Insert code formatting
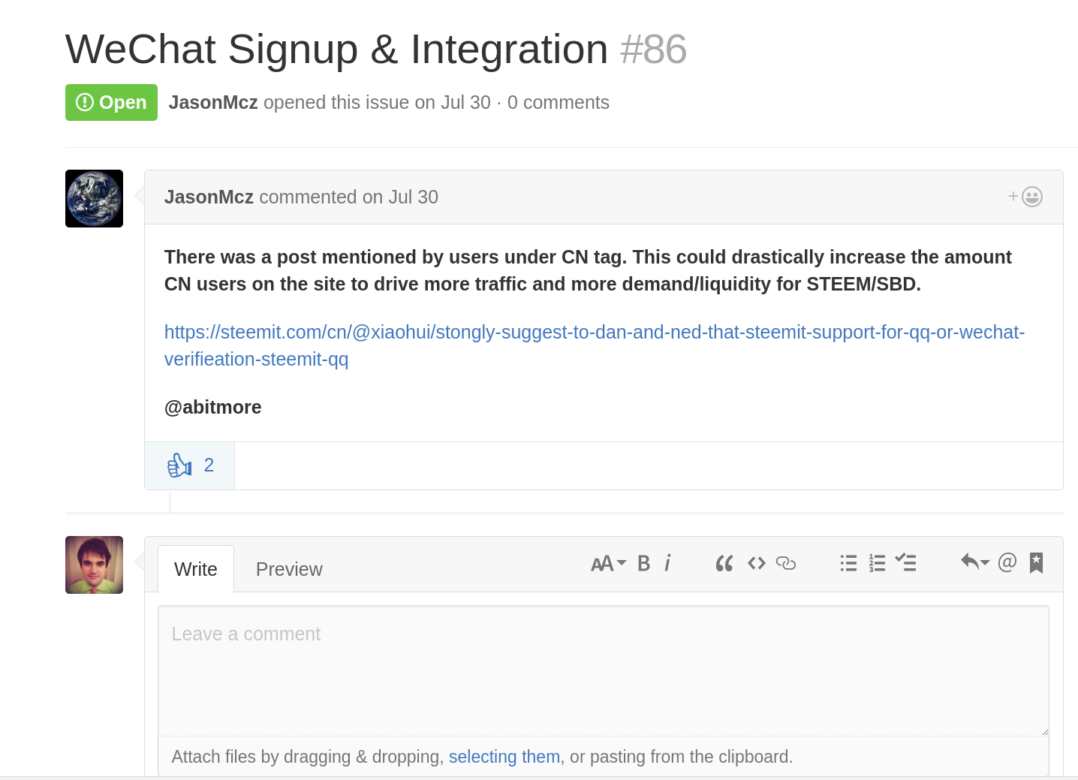1078x780 pixels. pyautogui.click(x=756, y=563)
